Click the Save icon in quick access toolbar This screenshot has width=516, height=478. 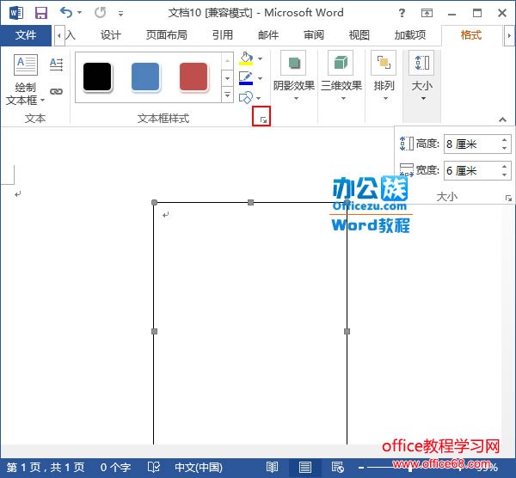coord(41,13)
